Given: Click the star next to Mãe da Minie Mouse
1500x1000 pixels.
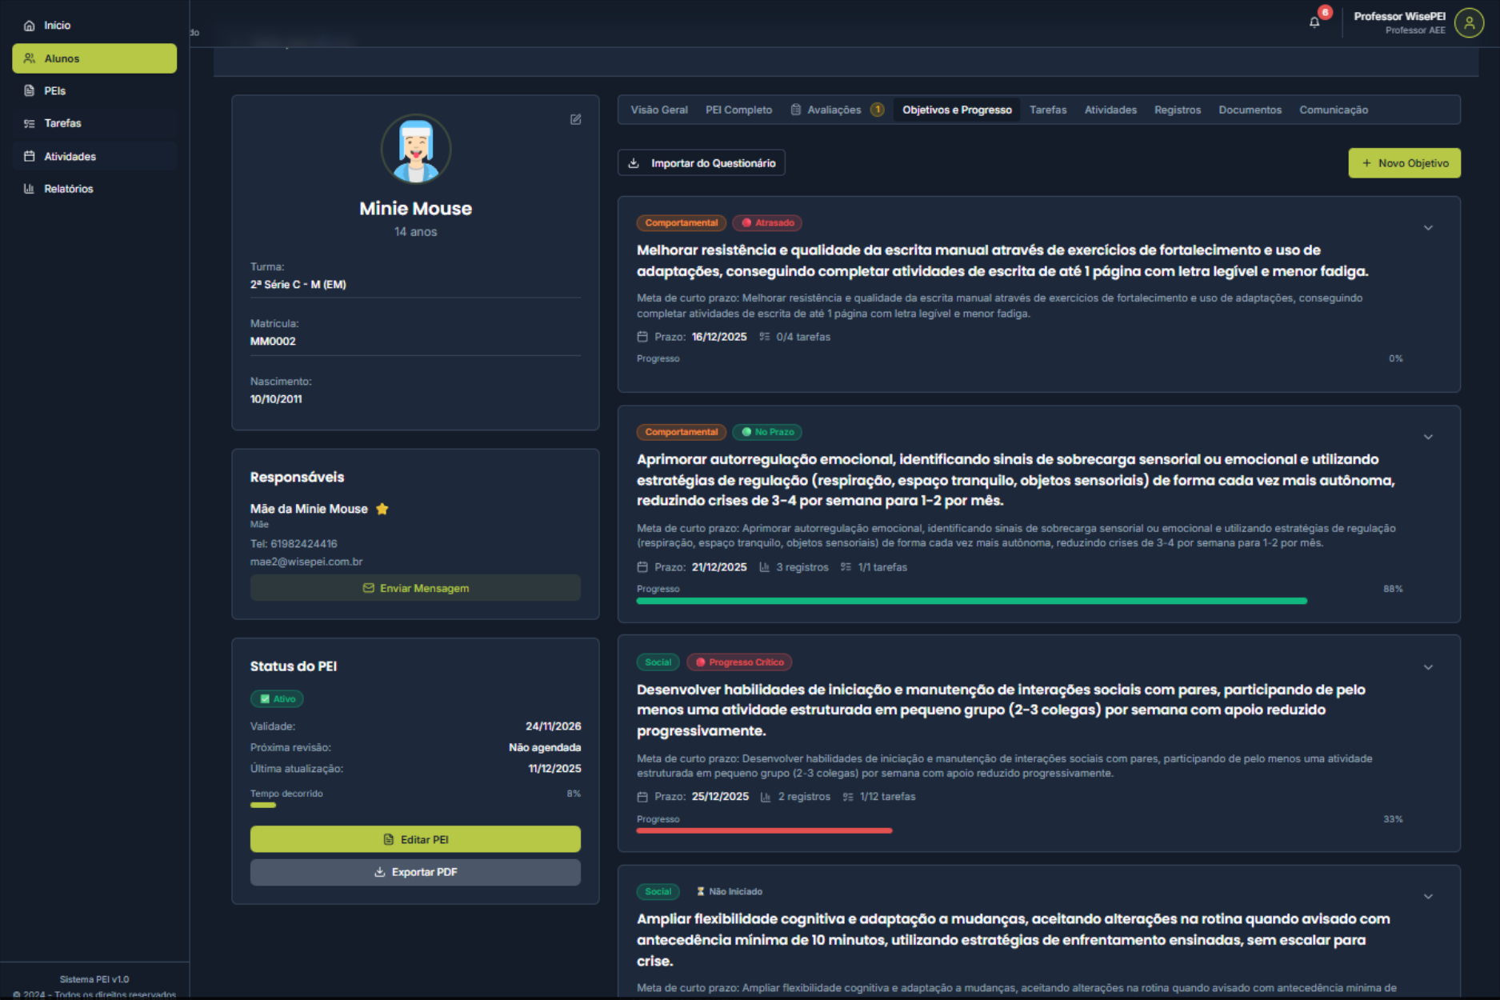Looking at the screenshot, I should 382,509.
